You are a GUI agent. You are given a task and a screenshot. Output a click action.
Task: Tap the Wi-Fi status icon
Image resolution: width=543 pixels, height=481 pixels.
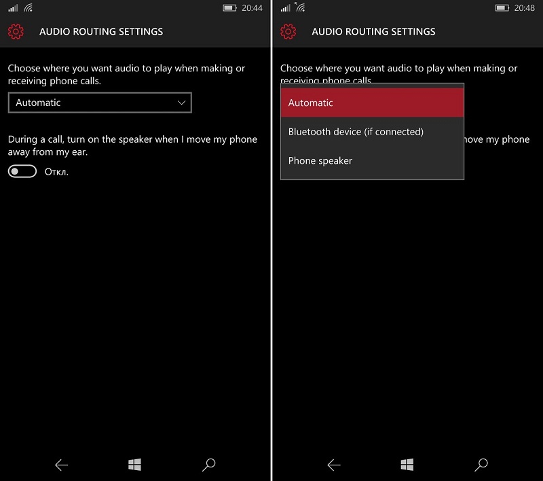pyautogui.click(x=28, y=9)
